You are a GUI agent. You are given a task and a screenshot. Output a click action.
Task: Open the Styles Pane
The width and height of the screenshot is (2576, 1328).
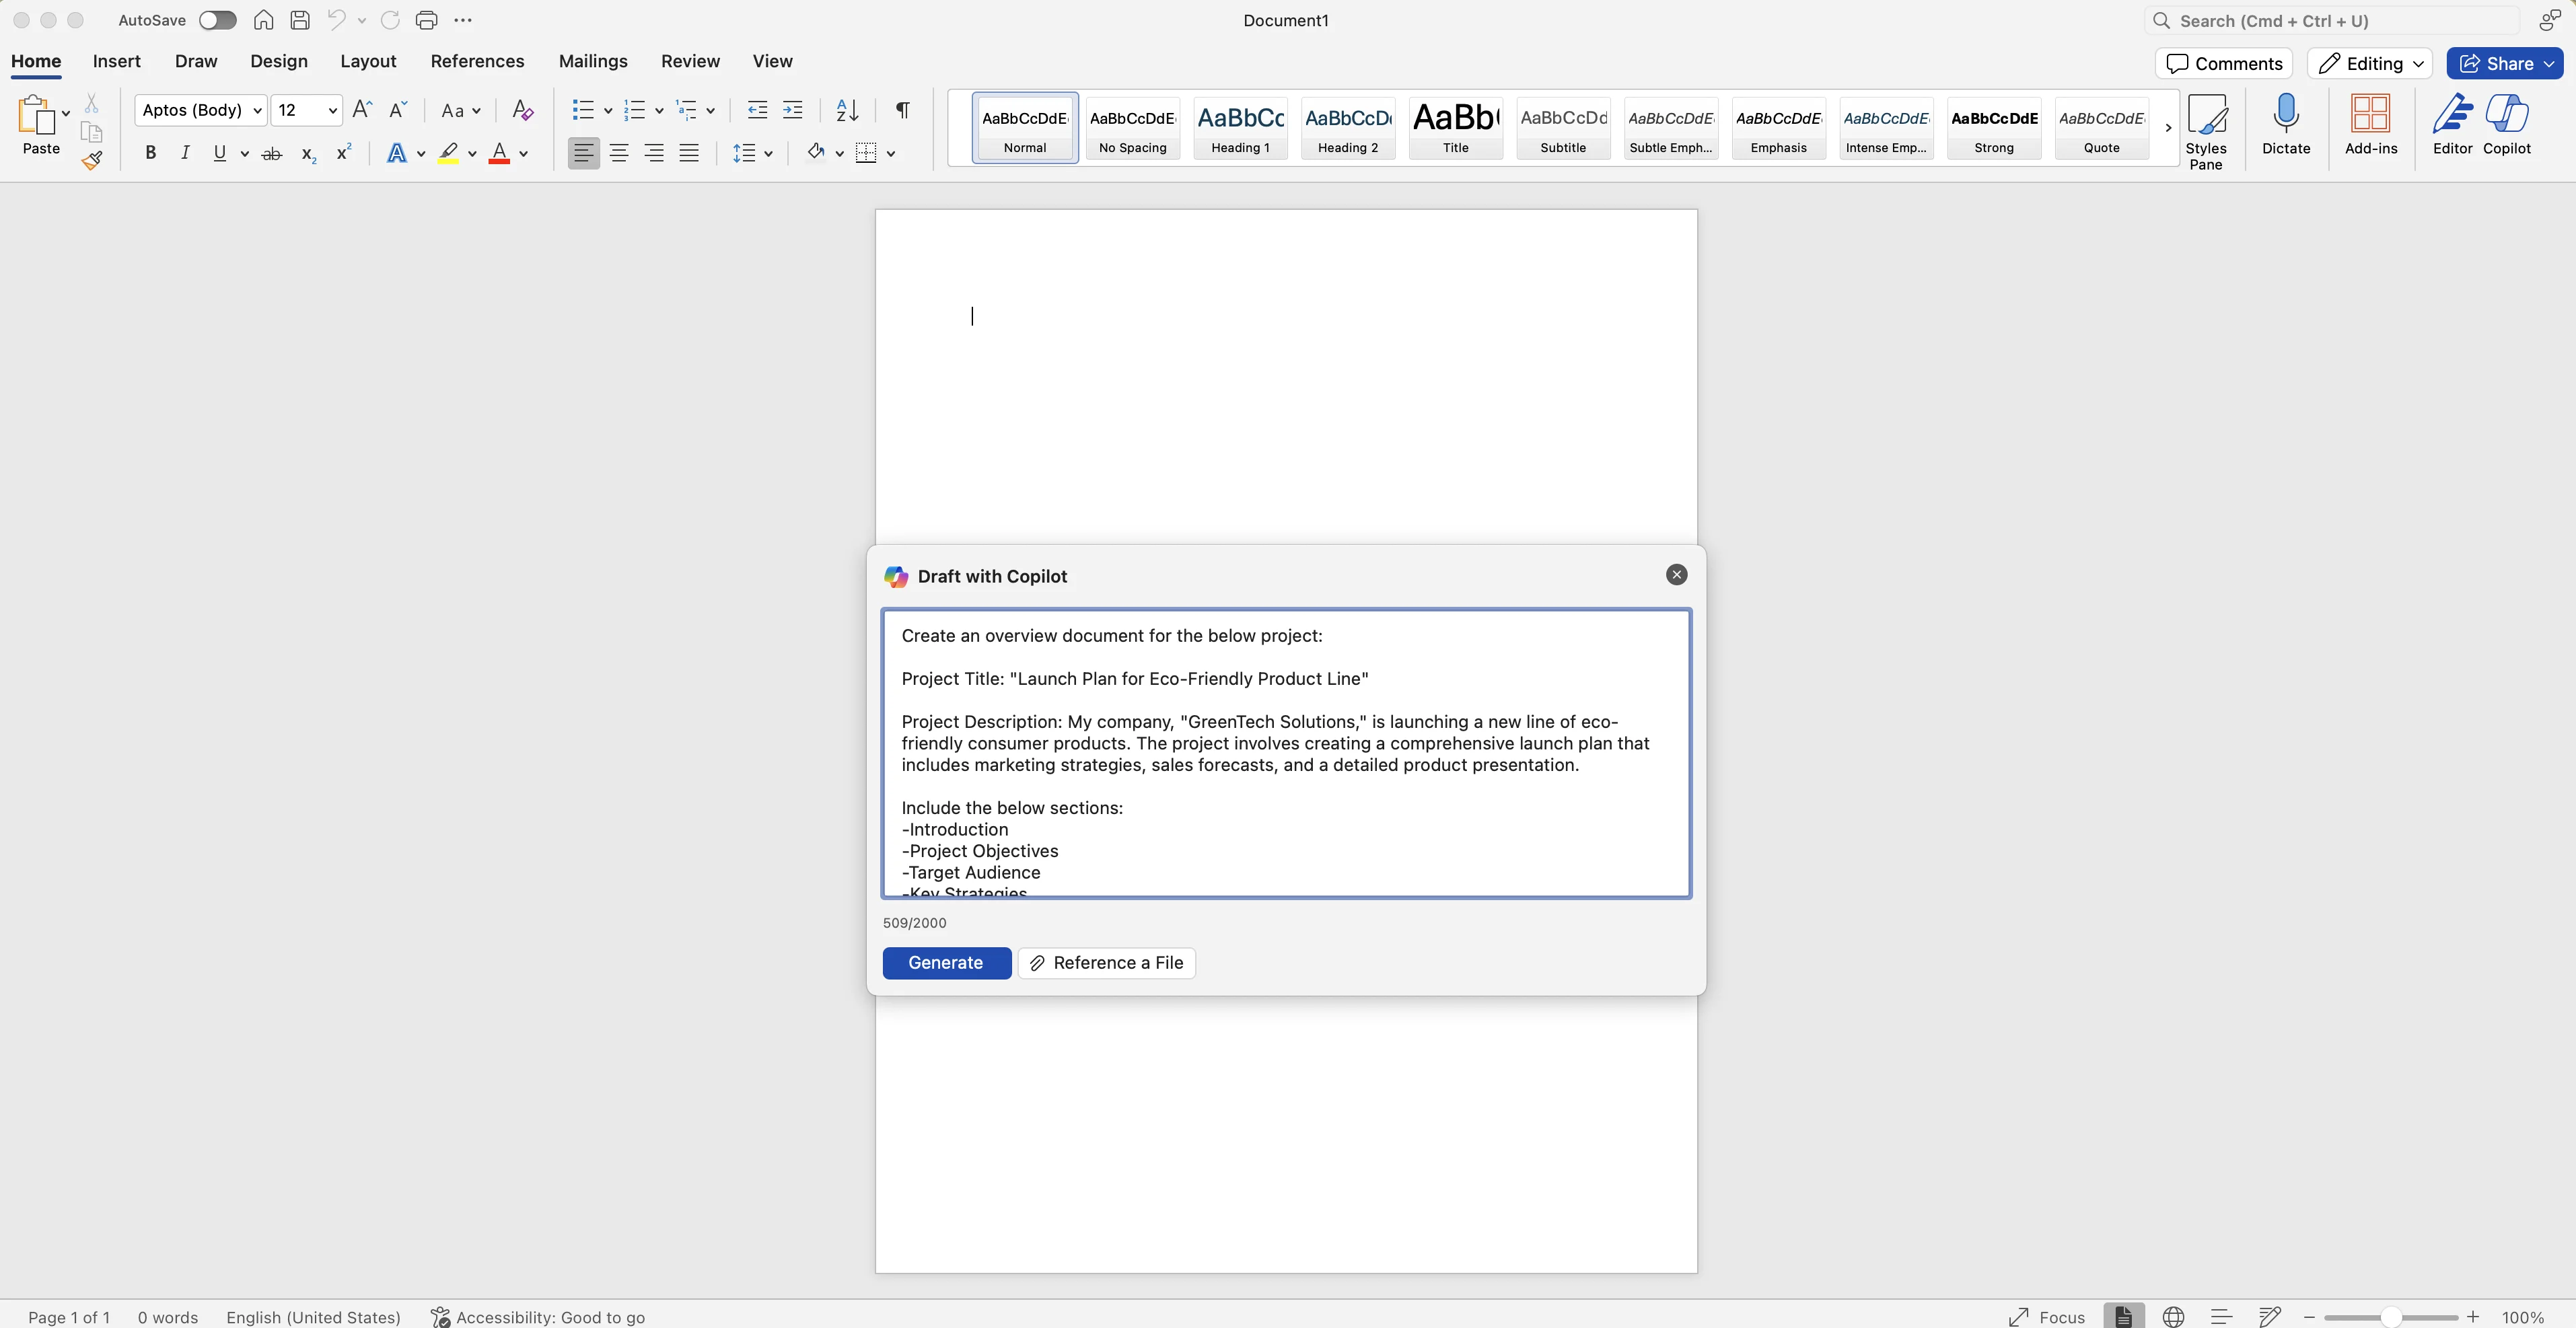point(2205,131)
